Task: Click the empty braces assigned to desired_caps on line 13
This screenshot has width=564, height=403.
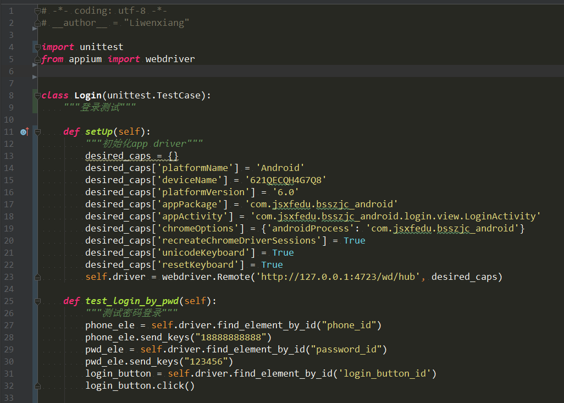Action: [173, 156]
